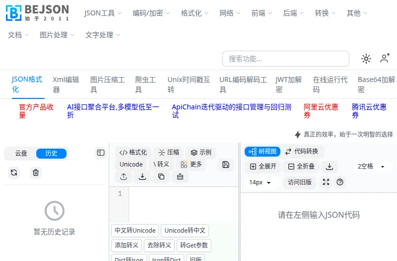Open the ApiChain接口管理 link
Viewport: 397px width, 261px height.
click(x=231, y=111)
